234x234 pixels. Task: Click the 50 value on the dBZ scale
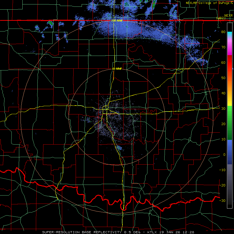coord(223,78)
